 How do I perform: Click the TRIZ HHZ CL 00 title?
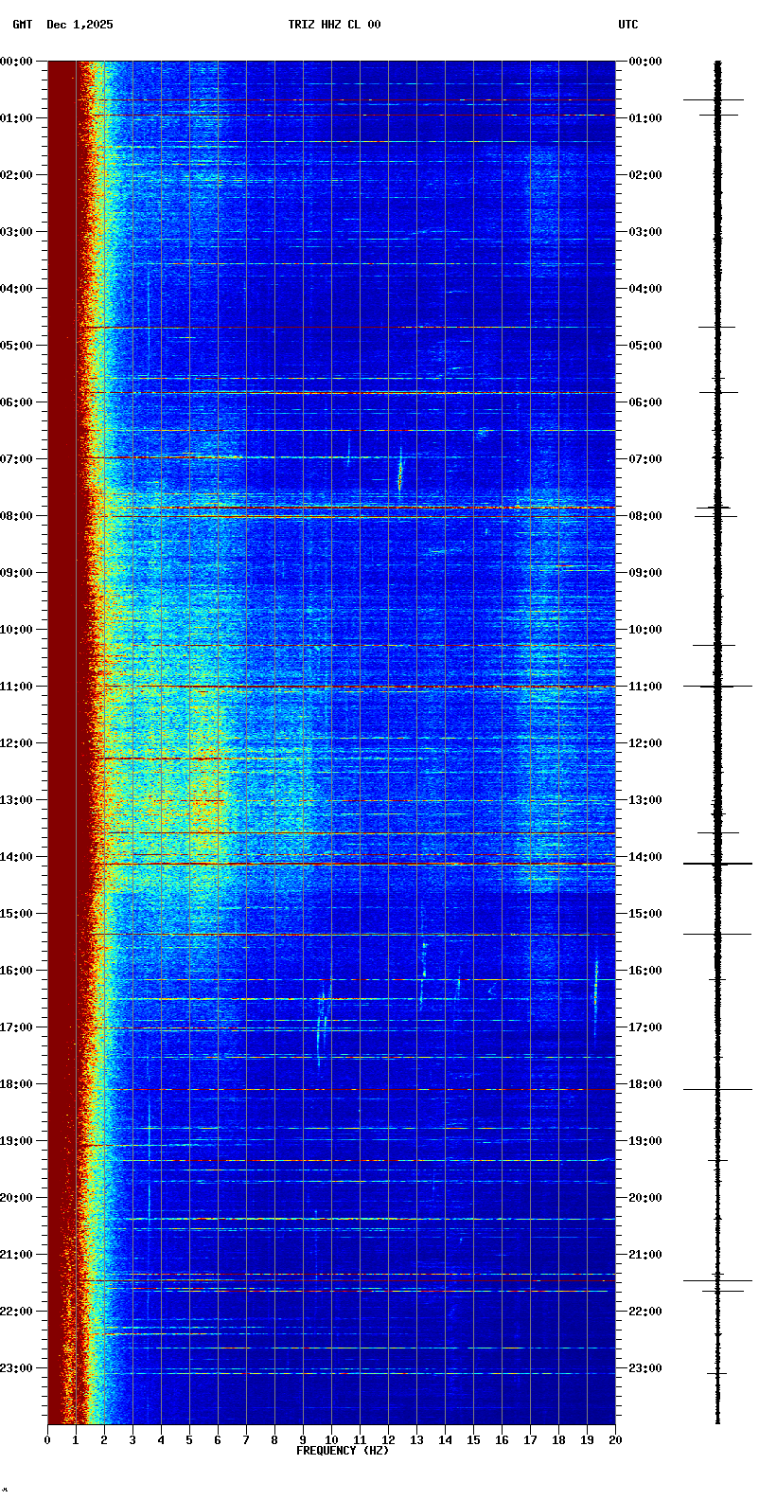coord(334,25)
